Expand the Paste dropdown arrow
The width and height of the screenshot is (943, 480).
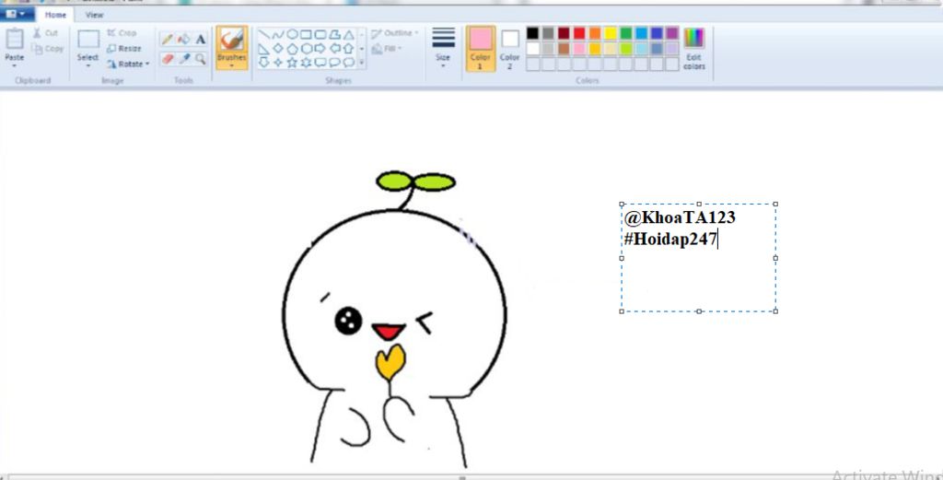pyautogui.click(x=15, y=65)
